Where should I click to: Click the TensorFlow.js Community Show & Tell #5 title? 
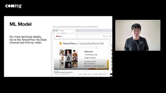point(63,72)
